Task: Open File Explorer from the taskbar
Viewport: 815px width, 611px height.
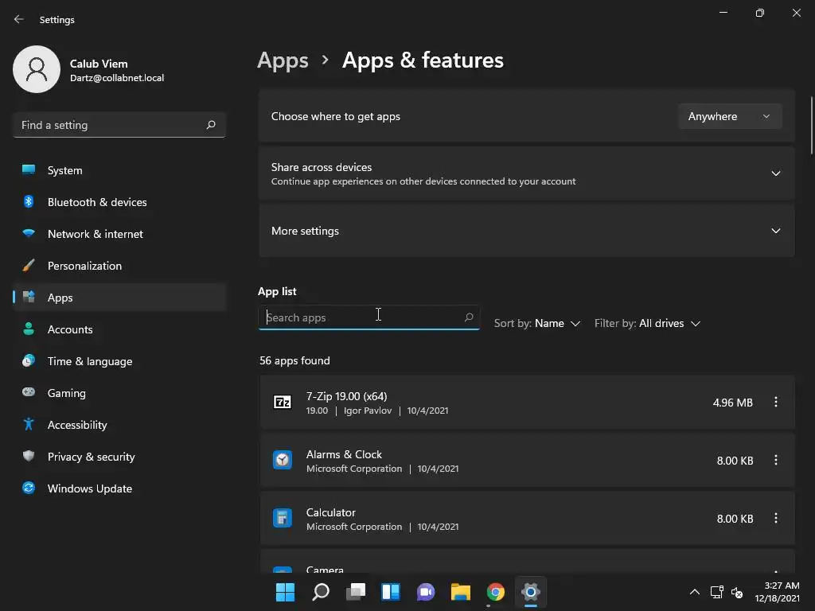Action: coord(461,592)
